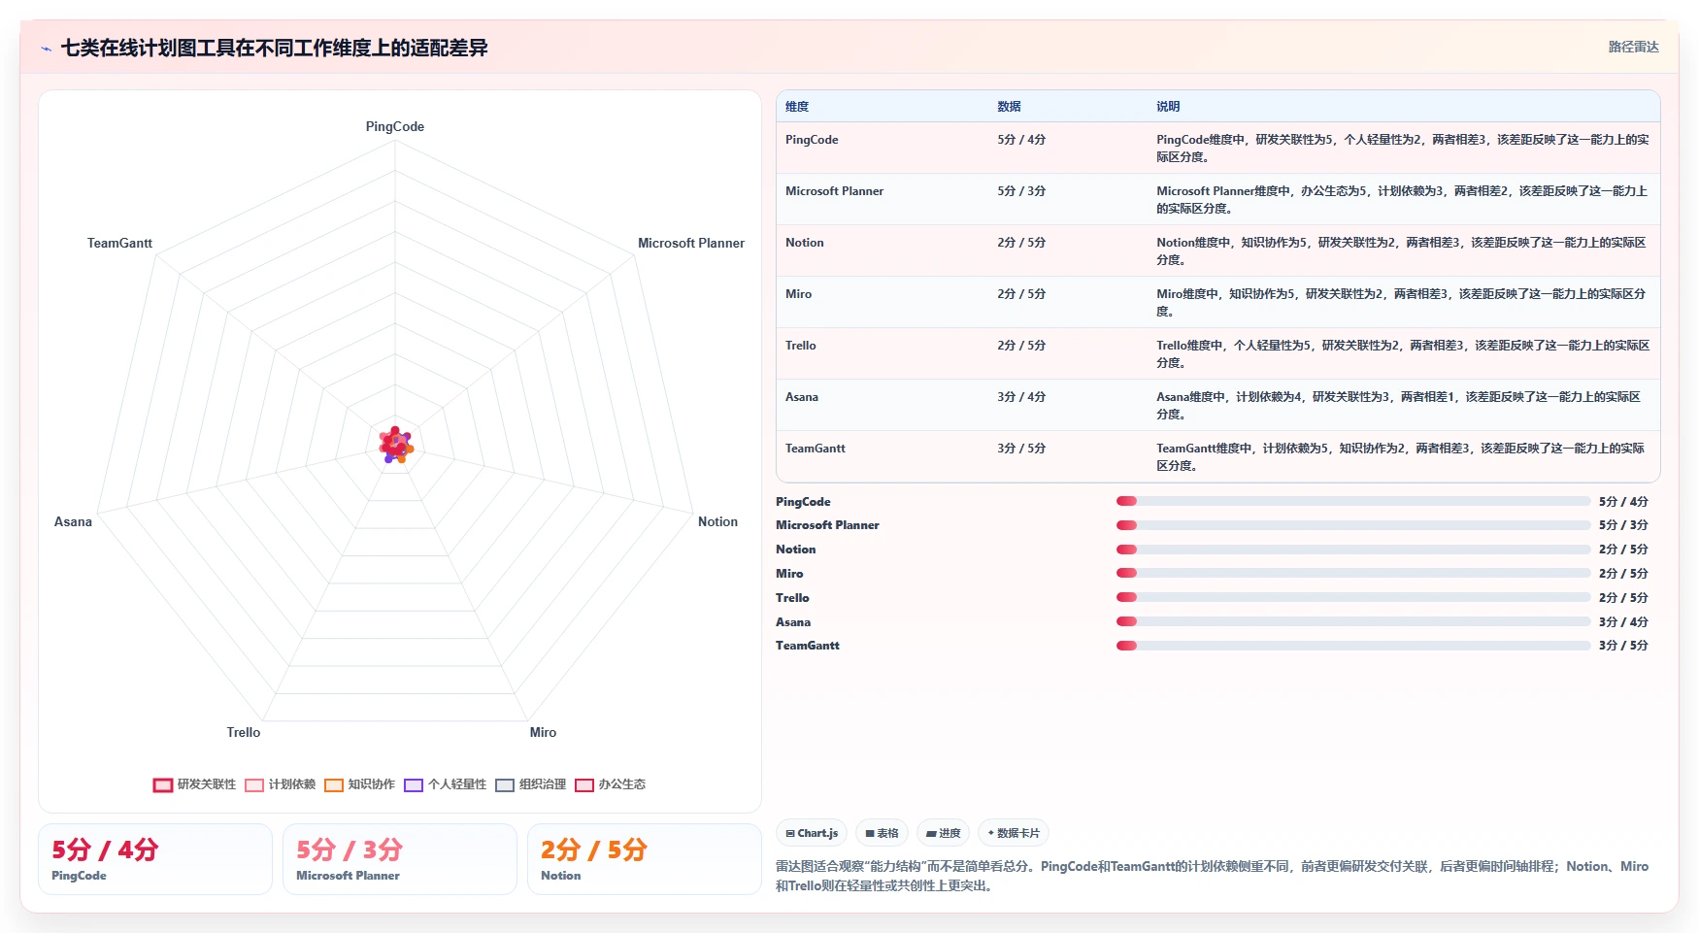Image resolution: width=1699 pixels, height=933 pixels.
Task: Click the Microsoft Planner axis label on the radar chart
Action: 691,244
